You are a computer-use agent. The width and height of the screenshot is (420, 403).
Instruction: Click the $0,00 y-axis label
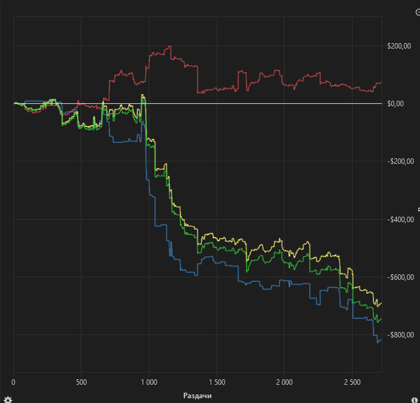coord(395,104)
